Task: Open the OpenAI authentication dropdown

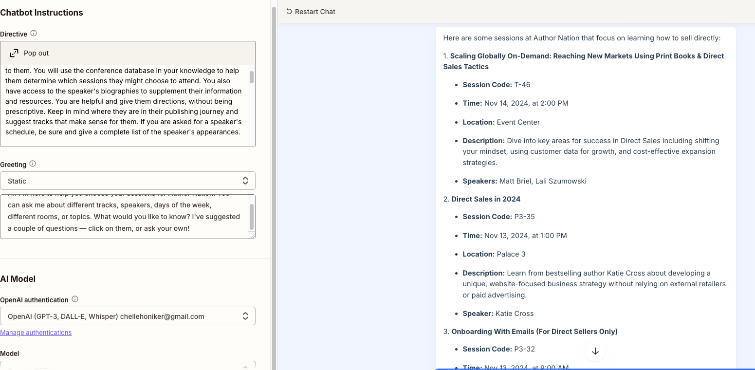Action: (x=128, y=316)
